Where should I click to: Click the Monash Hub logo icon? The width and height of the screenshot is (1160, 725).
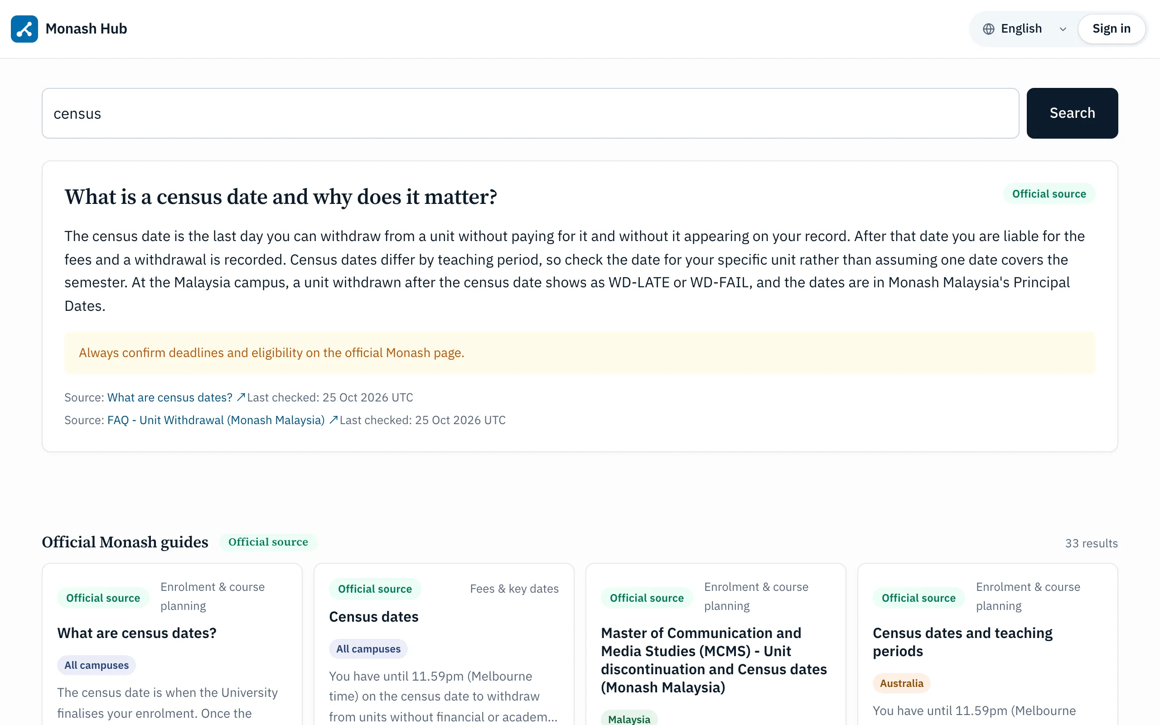(x=24, y=29)
